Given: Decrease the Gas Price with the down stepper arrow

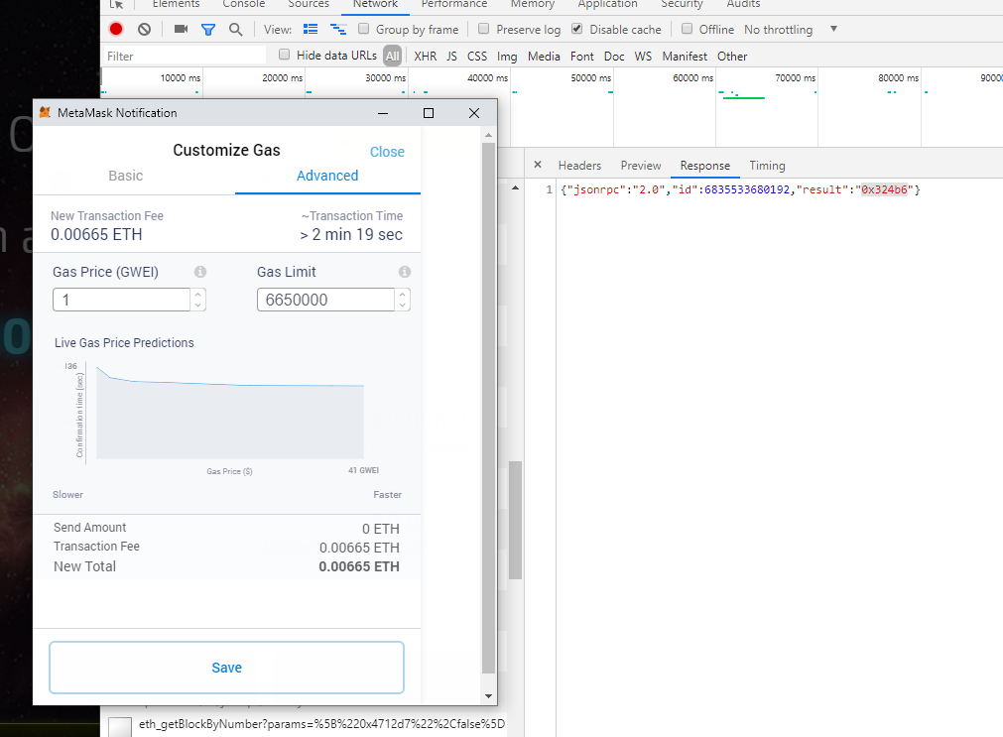Looking at the screenshot, I should (198, 306).
